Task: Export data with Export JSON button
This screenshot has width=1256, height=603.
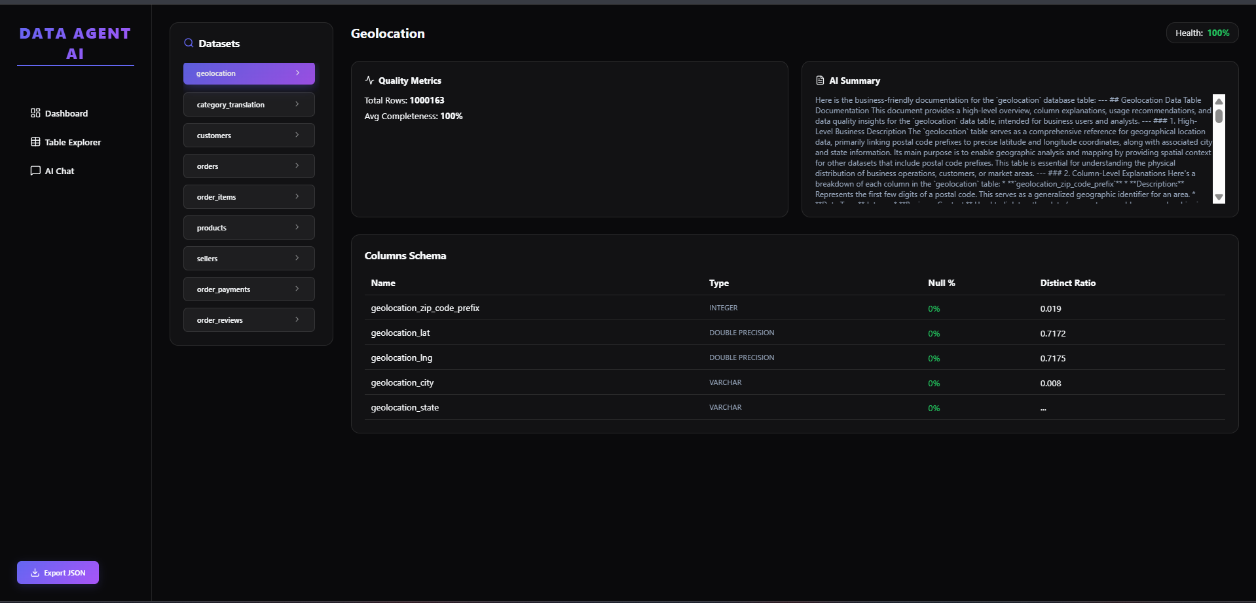Action: point(58,572)
